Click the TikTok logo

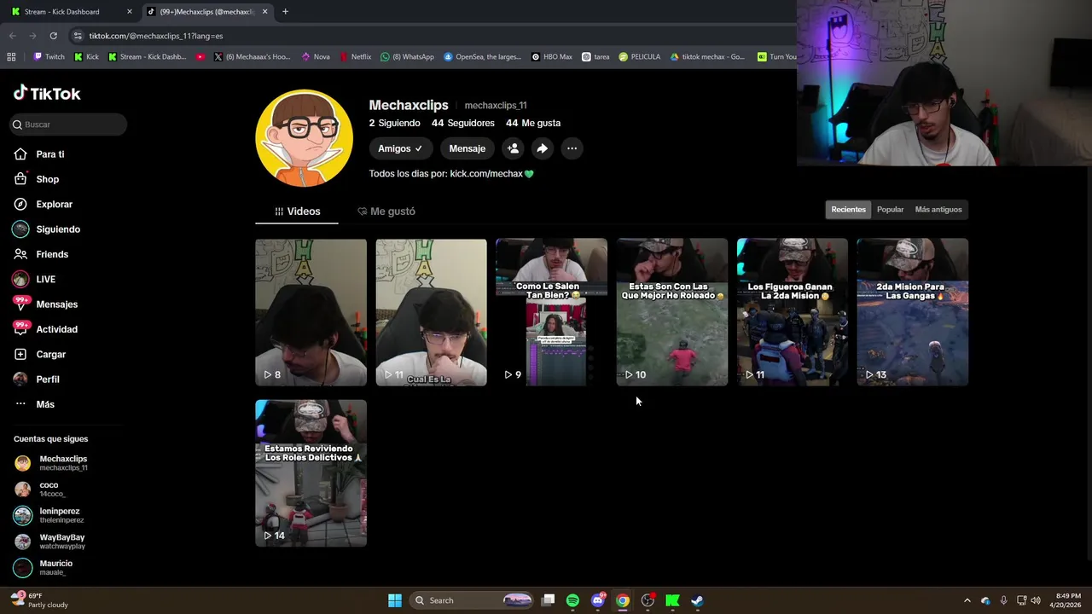(x=47, y=93)
